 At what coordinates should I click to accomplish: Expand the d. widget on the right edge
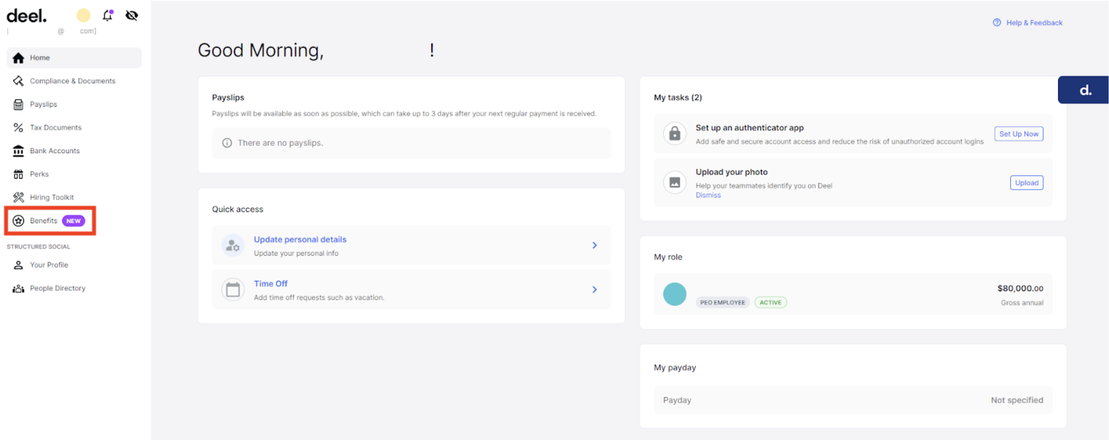point(1086,90)
